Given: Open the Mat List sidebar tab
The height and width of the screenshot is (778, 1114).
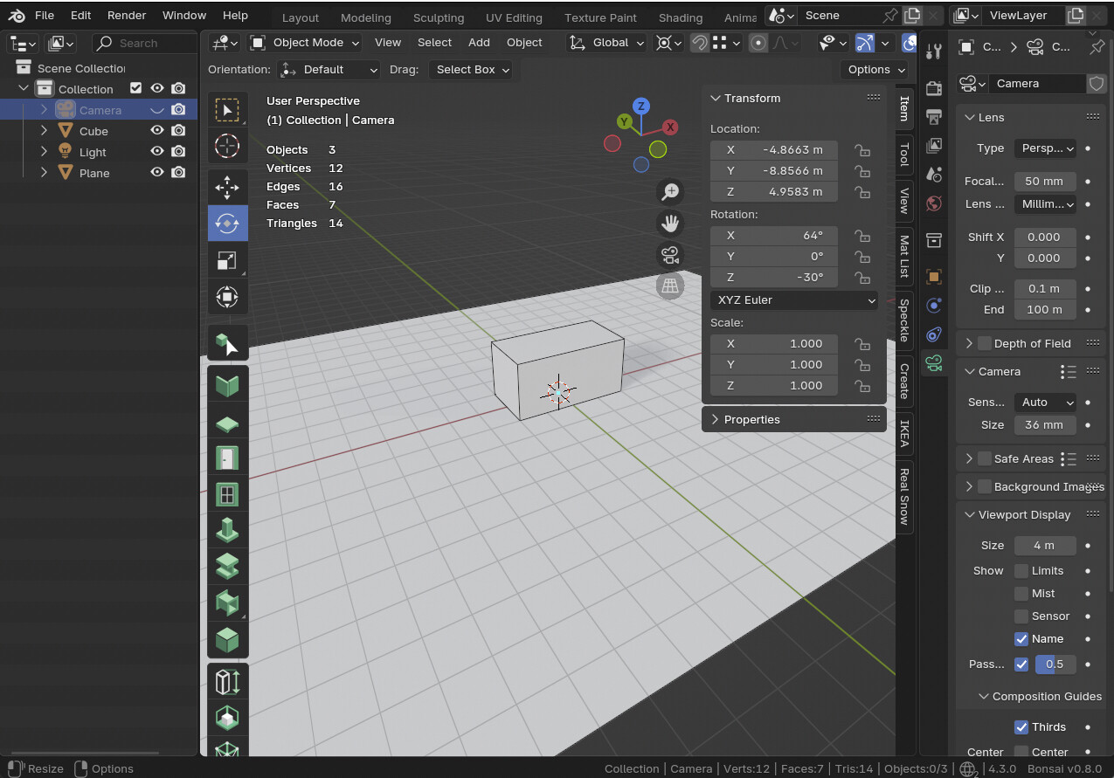Looking at the screenshot, I should click(904, 256).
